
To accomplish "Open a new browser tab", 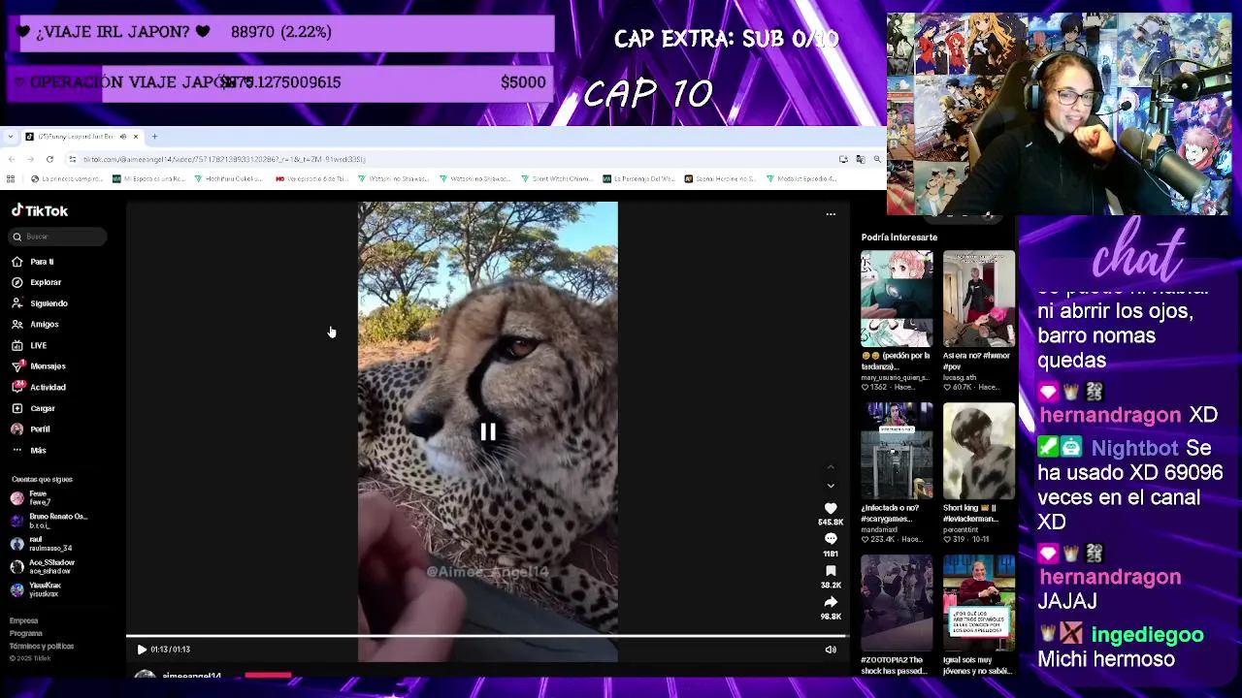I will click(154, 137).
